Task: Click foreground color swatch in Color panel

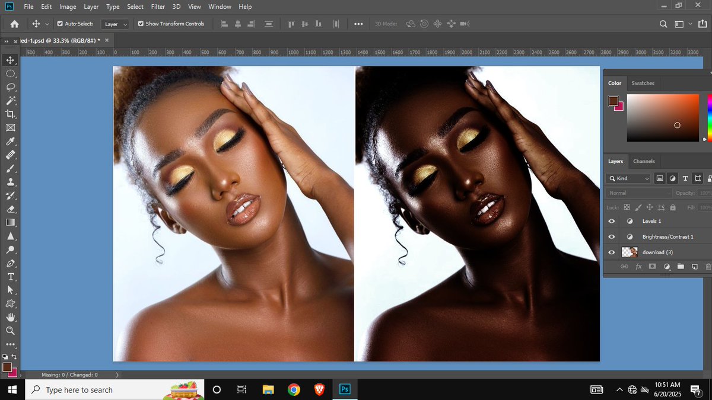Action: point(613,101)
